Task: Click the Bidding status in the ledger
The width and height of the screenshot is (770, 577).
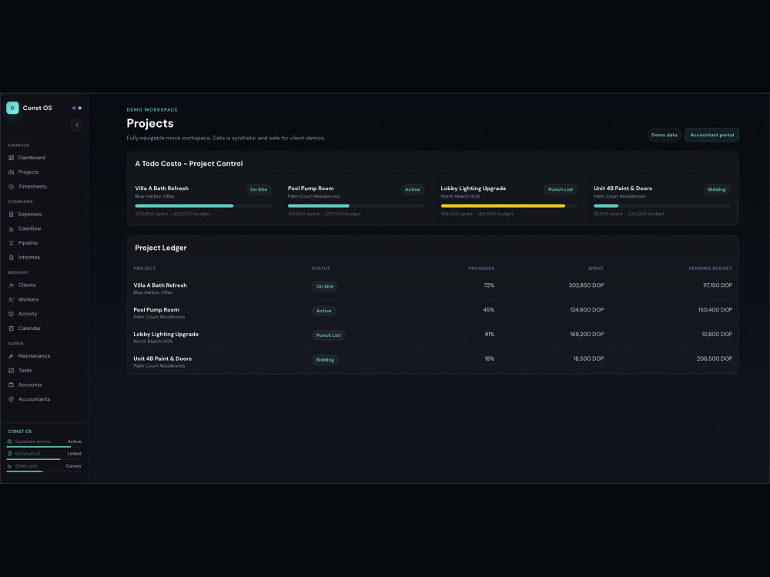Action: 325,359
